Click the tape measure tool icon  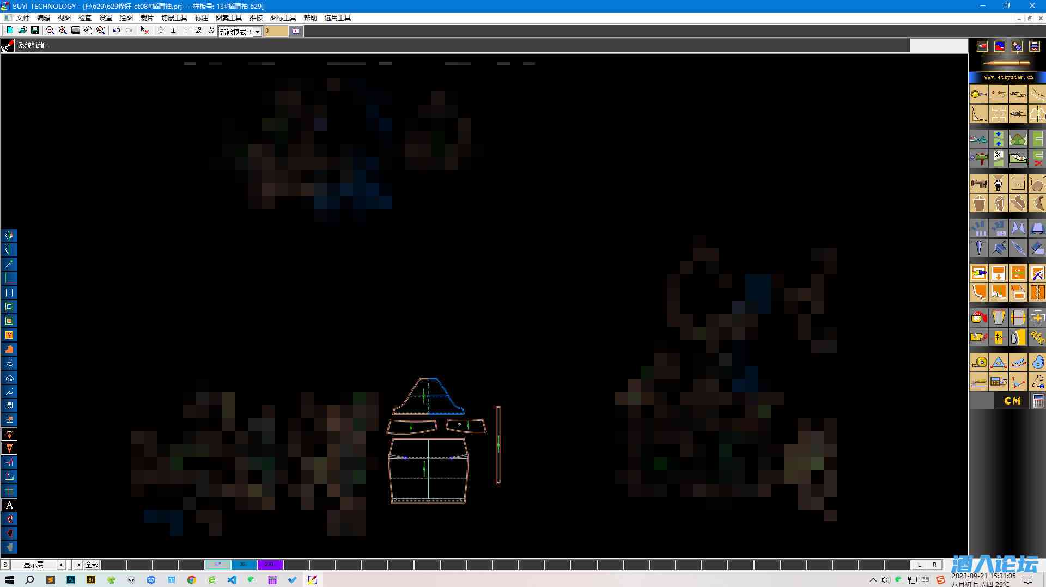click(979, 362)
